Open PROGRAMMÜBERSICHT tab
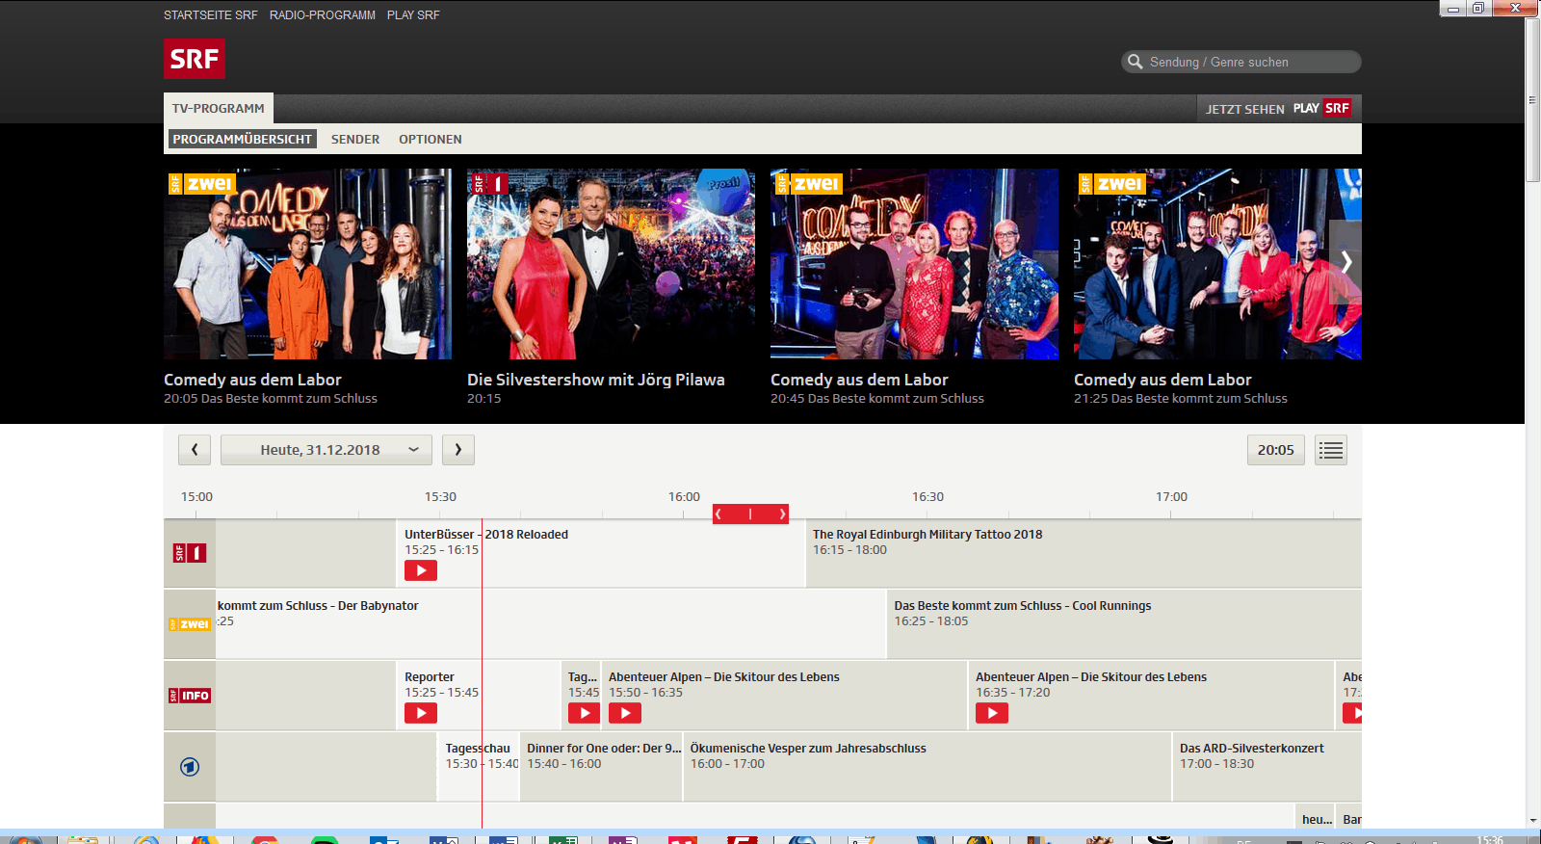This screenshot has height=844, width=1541. pos(243,139)
